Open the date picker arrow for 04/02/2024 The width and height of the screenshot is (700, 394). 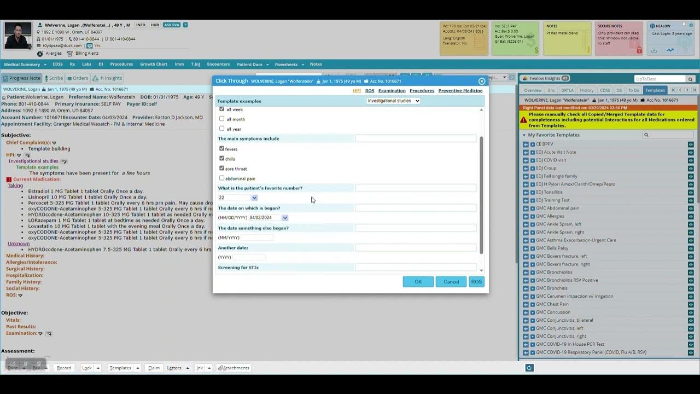(285, 218)
